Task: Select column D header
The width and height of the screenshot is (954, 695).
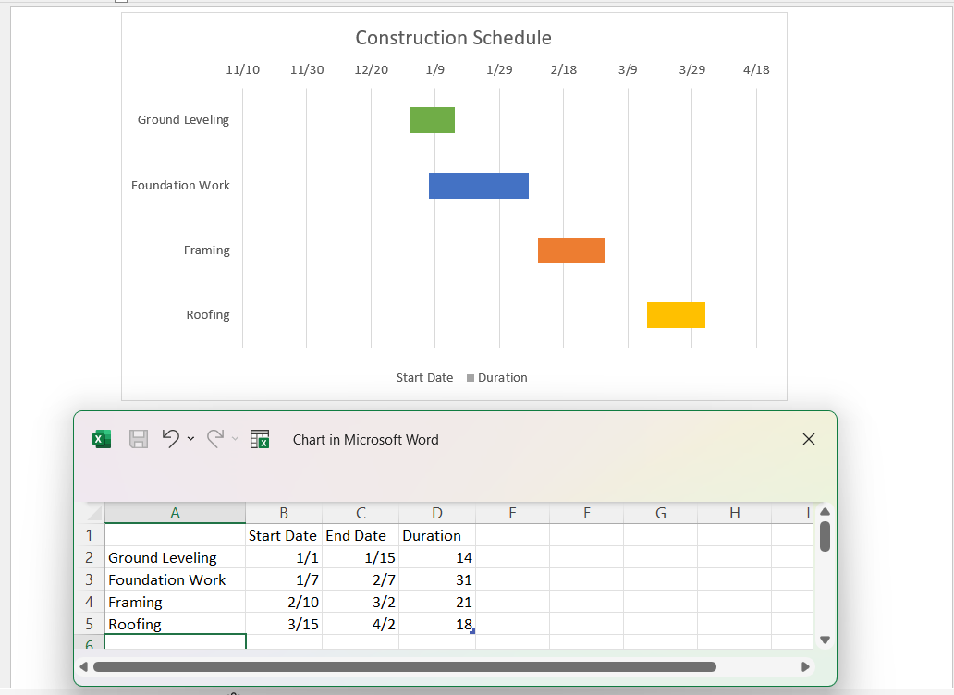Action: [437, 513]
